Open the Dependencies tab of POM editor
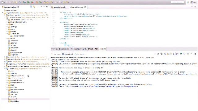This screenshot has height=111, width=198. click(64, 49)
